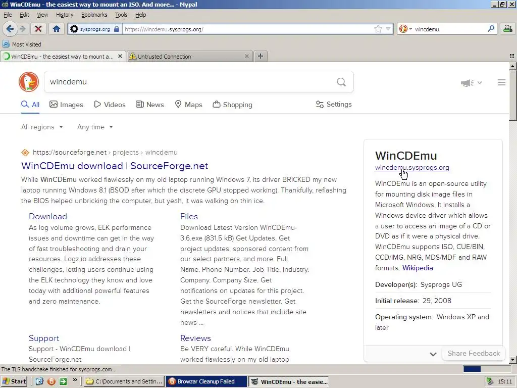Open the Help menu
The width and height of the screenshot is (517, 388).
(141, 15)
